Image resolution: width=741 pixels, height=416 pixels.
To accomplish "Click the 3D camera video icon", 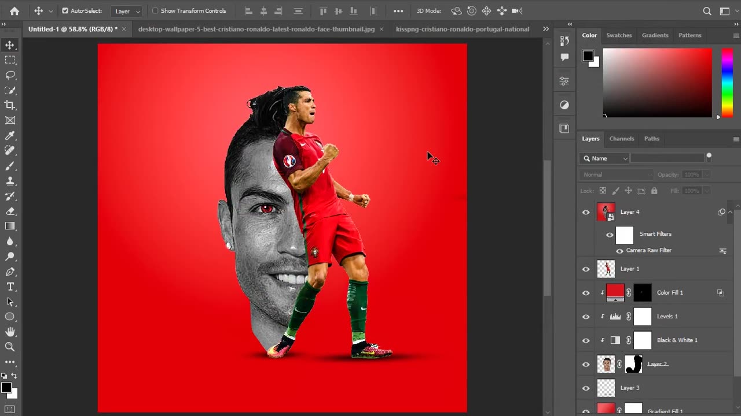I will 517,11.
